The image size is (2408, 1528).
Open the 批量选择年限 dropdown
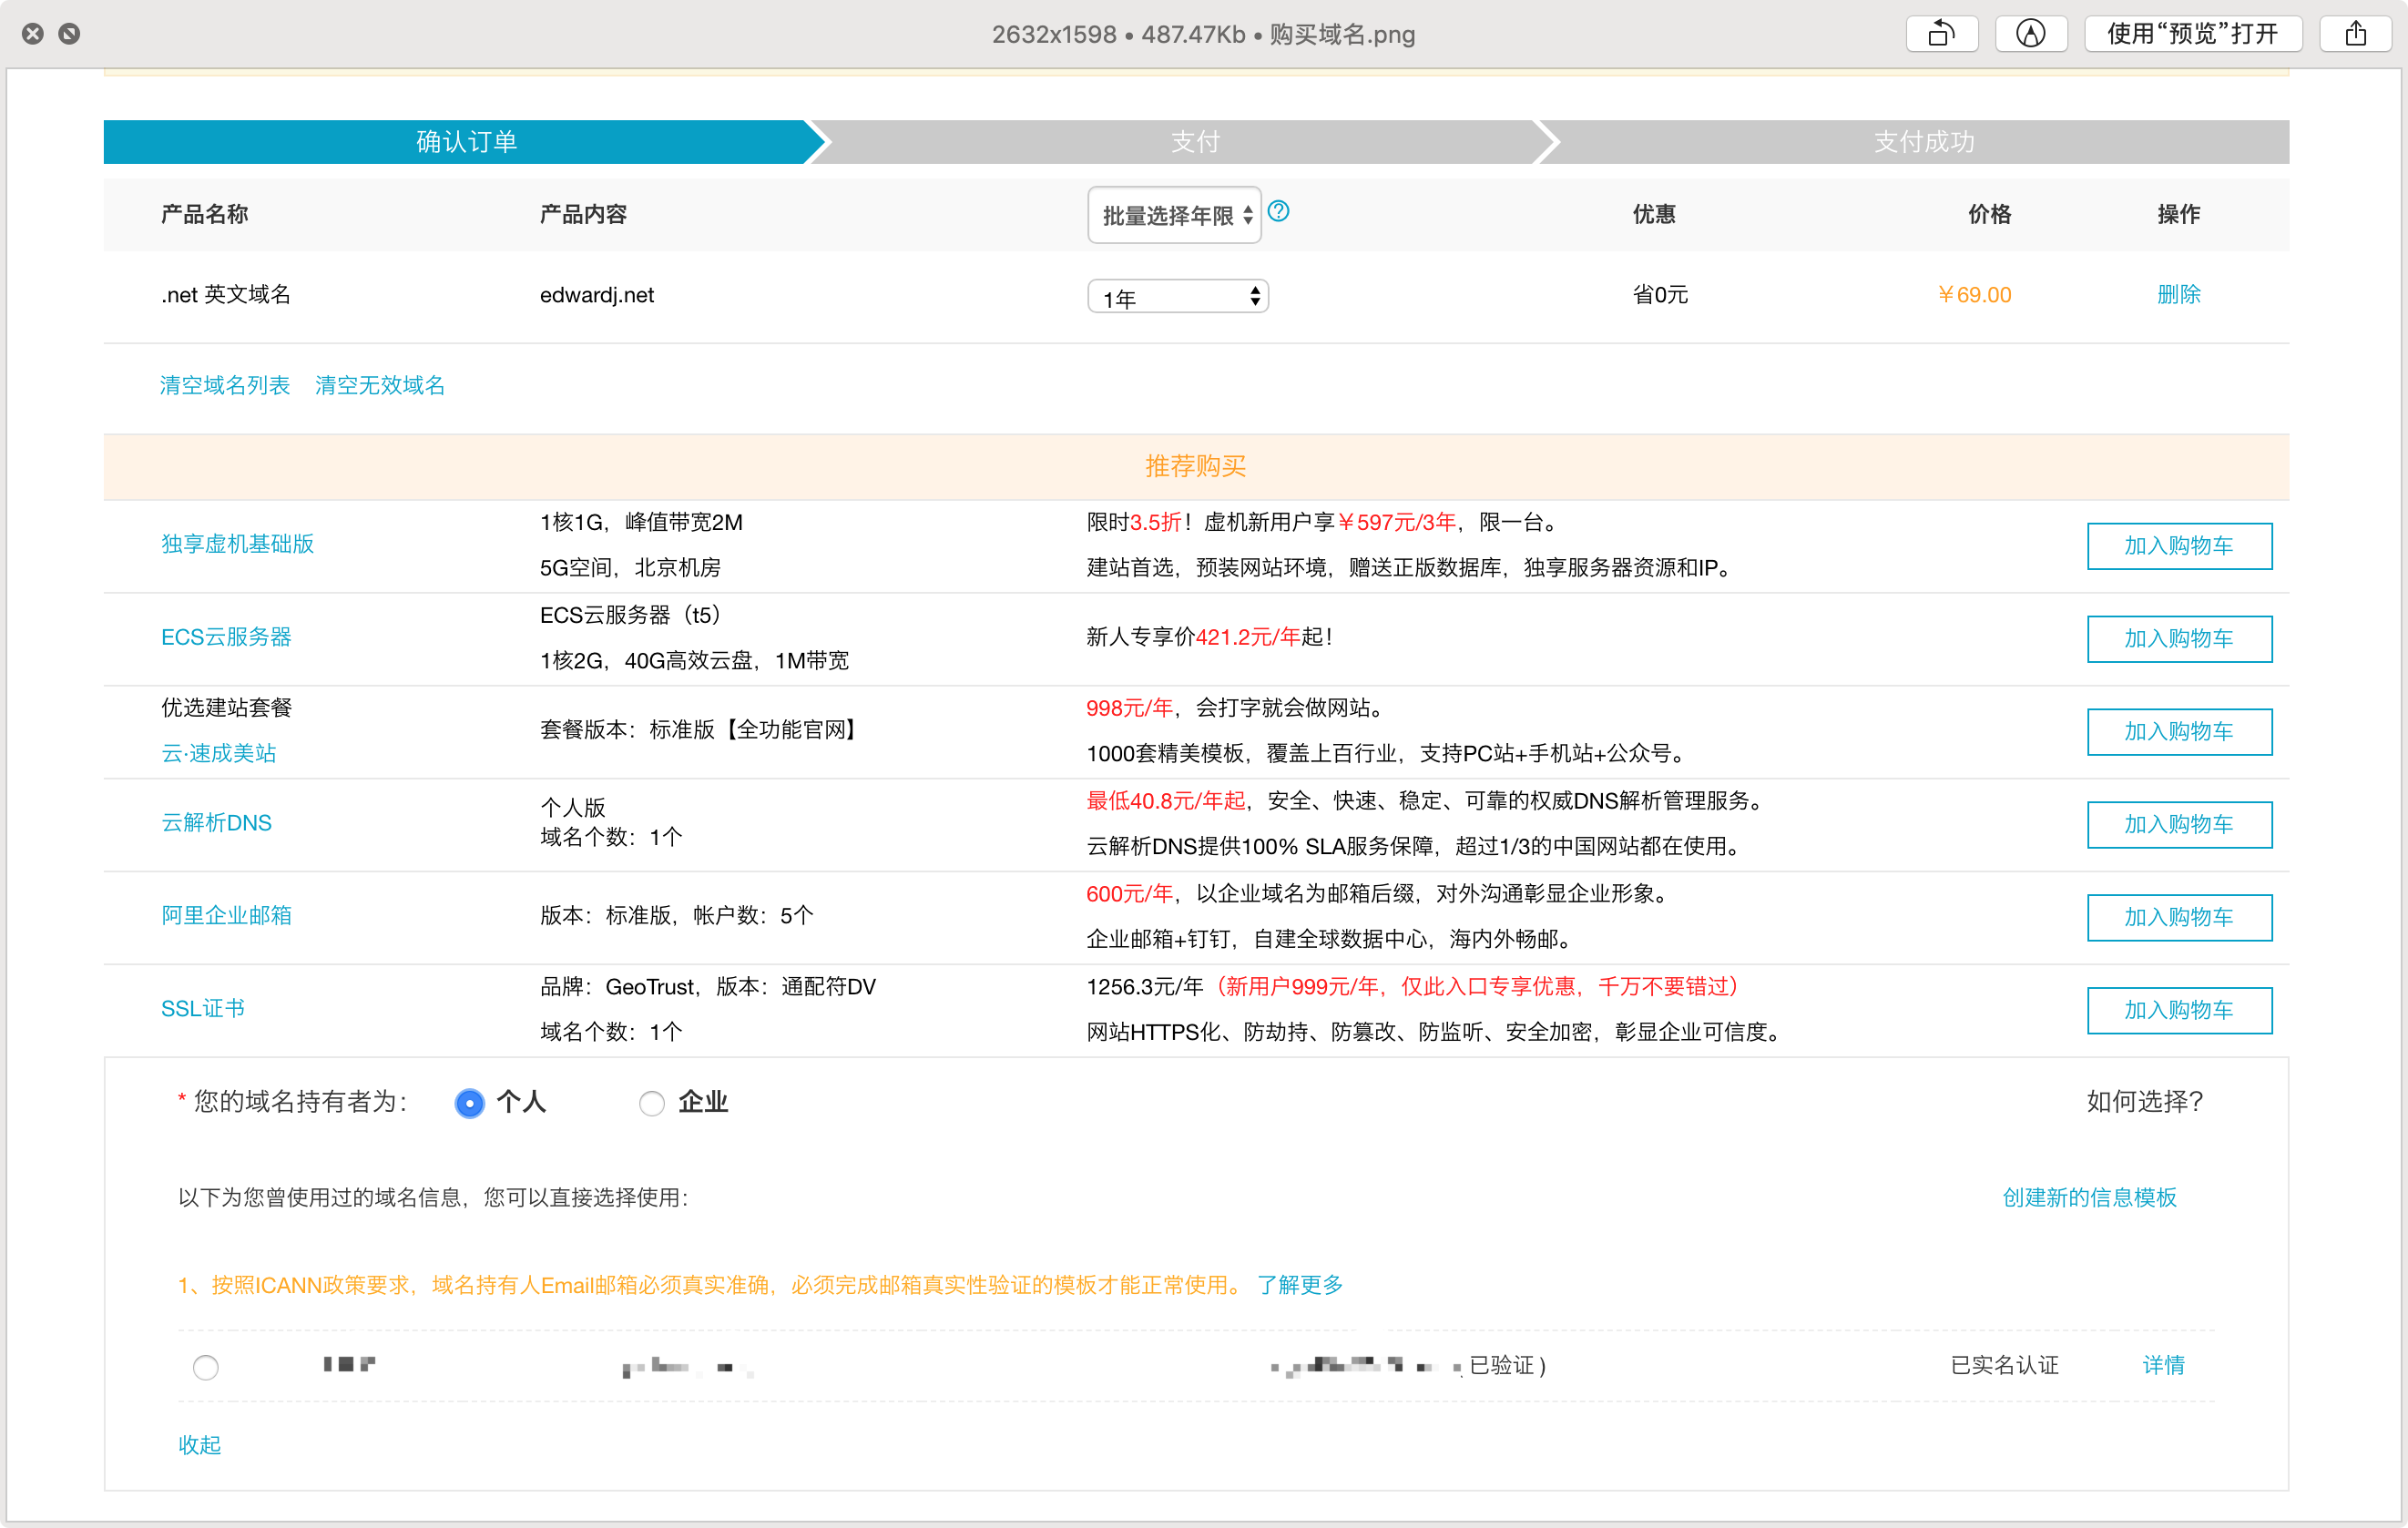pyautogui.click(x=1174, y=215)
